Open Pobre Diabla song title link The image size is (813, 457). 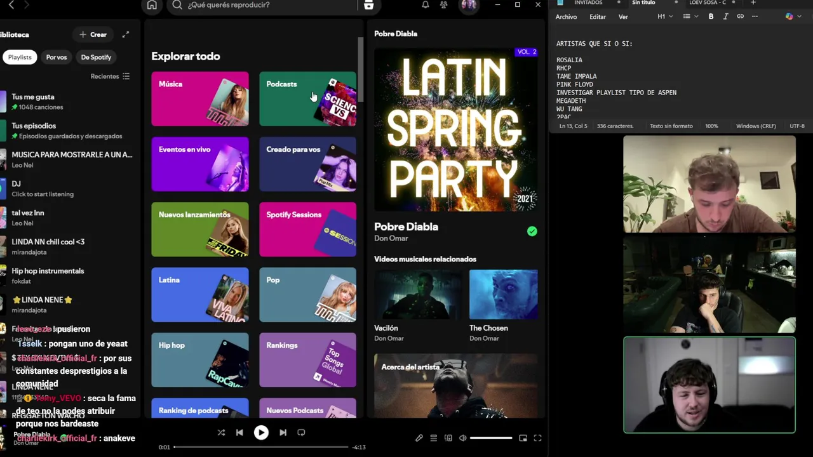406,227
